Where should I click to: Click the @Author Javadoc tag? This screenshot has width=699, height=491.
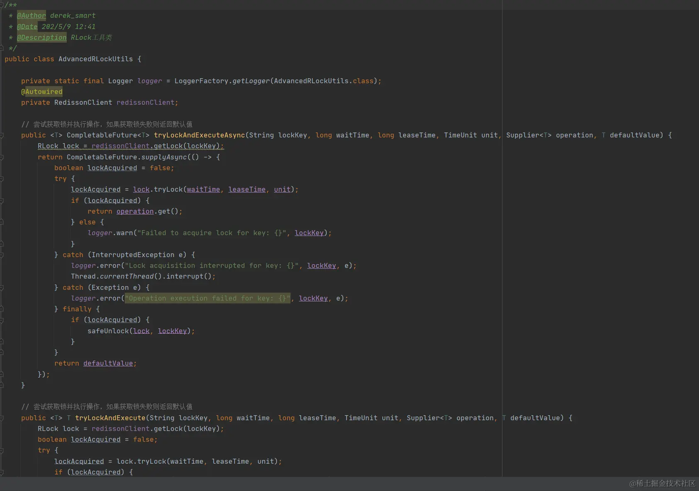[32, 16]
